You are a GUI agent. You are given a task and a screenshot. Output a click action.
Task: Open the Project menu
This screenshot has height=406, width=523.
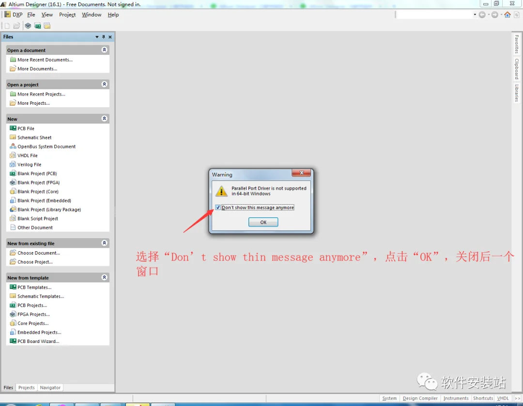click(67, 15)
